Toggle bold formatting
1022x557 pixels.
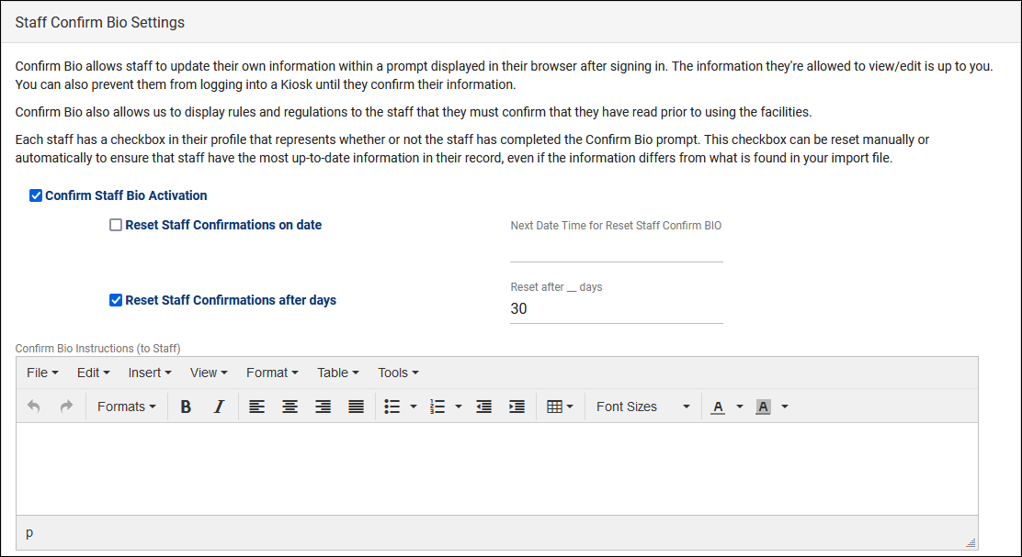coord(186,407)
